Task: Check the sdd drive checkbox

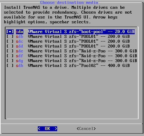Action: 10,46
